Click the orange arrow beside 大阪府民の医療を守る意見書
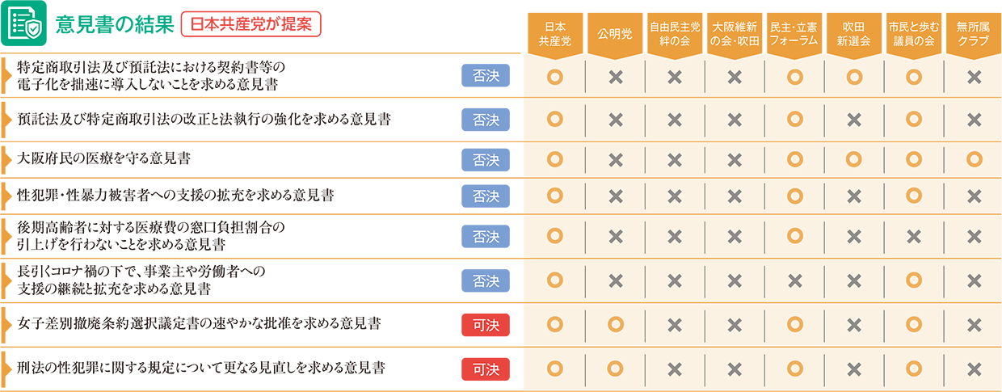 7,158
